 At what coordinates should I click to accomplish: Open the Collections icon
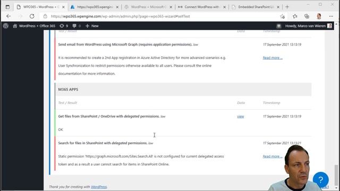click(x=307, y=16)
